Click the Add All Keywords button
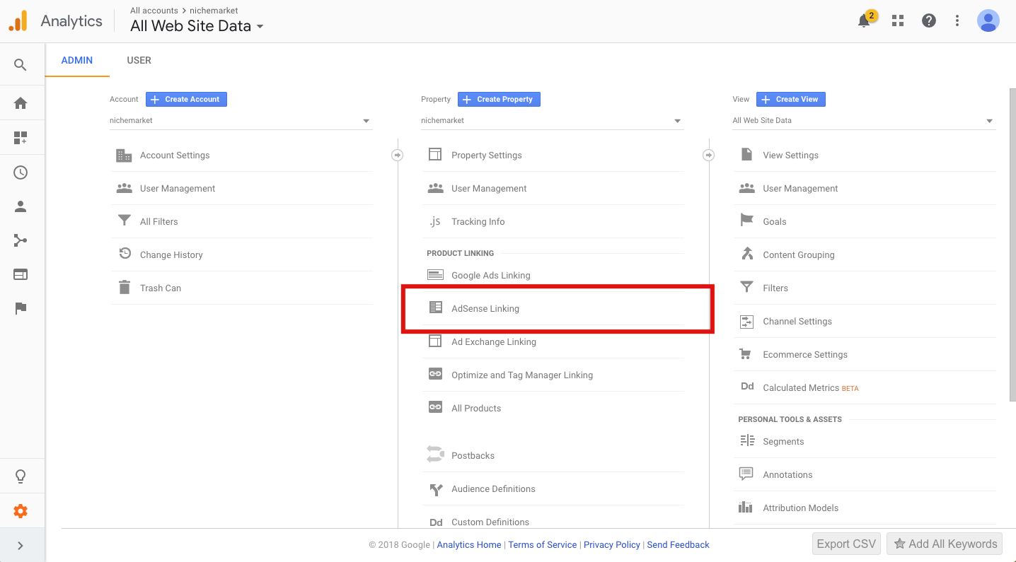The height and width of the screenshot is (562, 1016). (x=945, y=544)
